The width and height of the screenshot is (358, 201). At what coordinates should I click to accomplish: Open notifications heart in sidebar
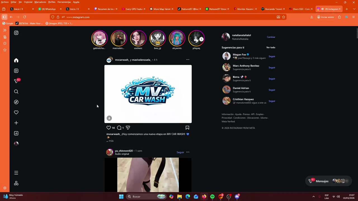coord(16,113)
